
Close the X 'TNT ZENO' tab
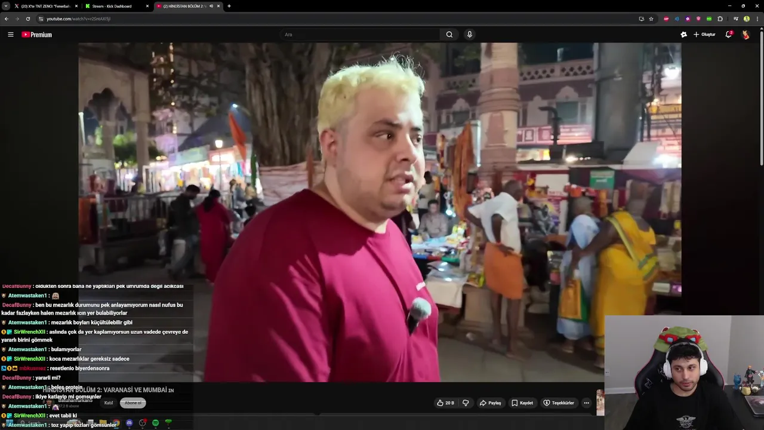(x=76, y=6)
